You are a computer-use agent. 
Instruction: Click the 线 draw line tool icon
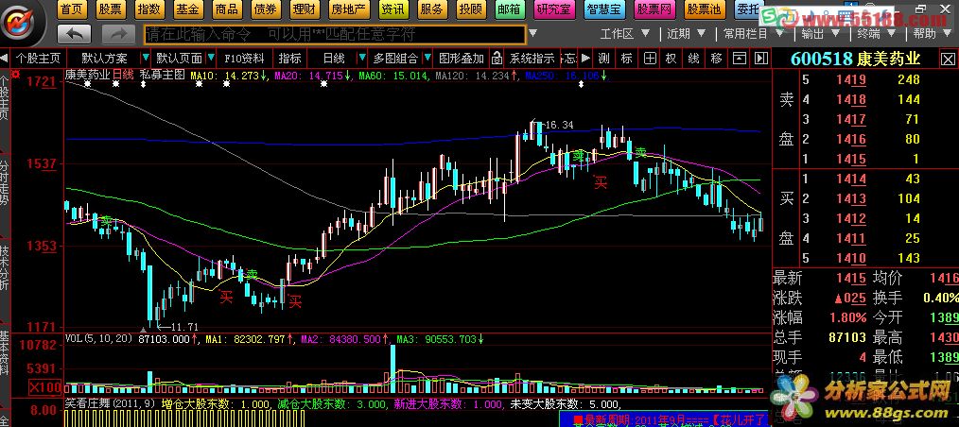point(693,59)
